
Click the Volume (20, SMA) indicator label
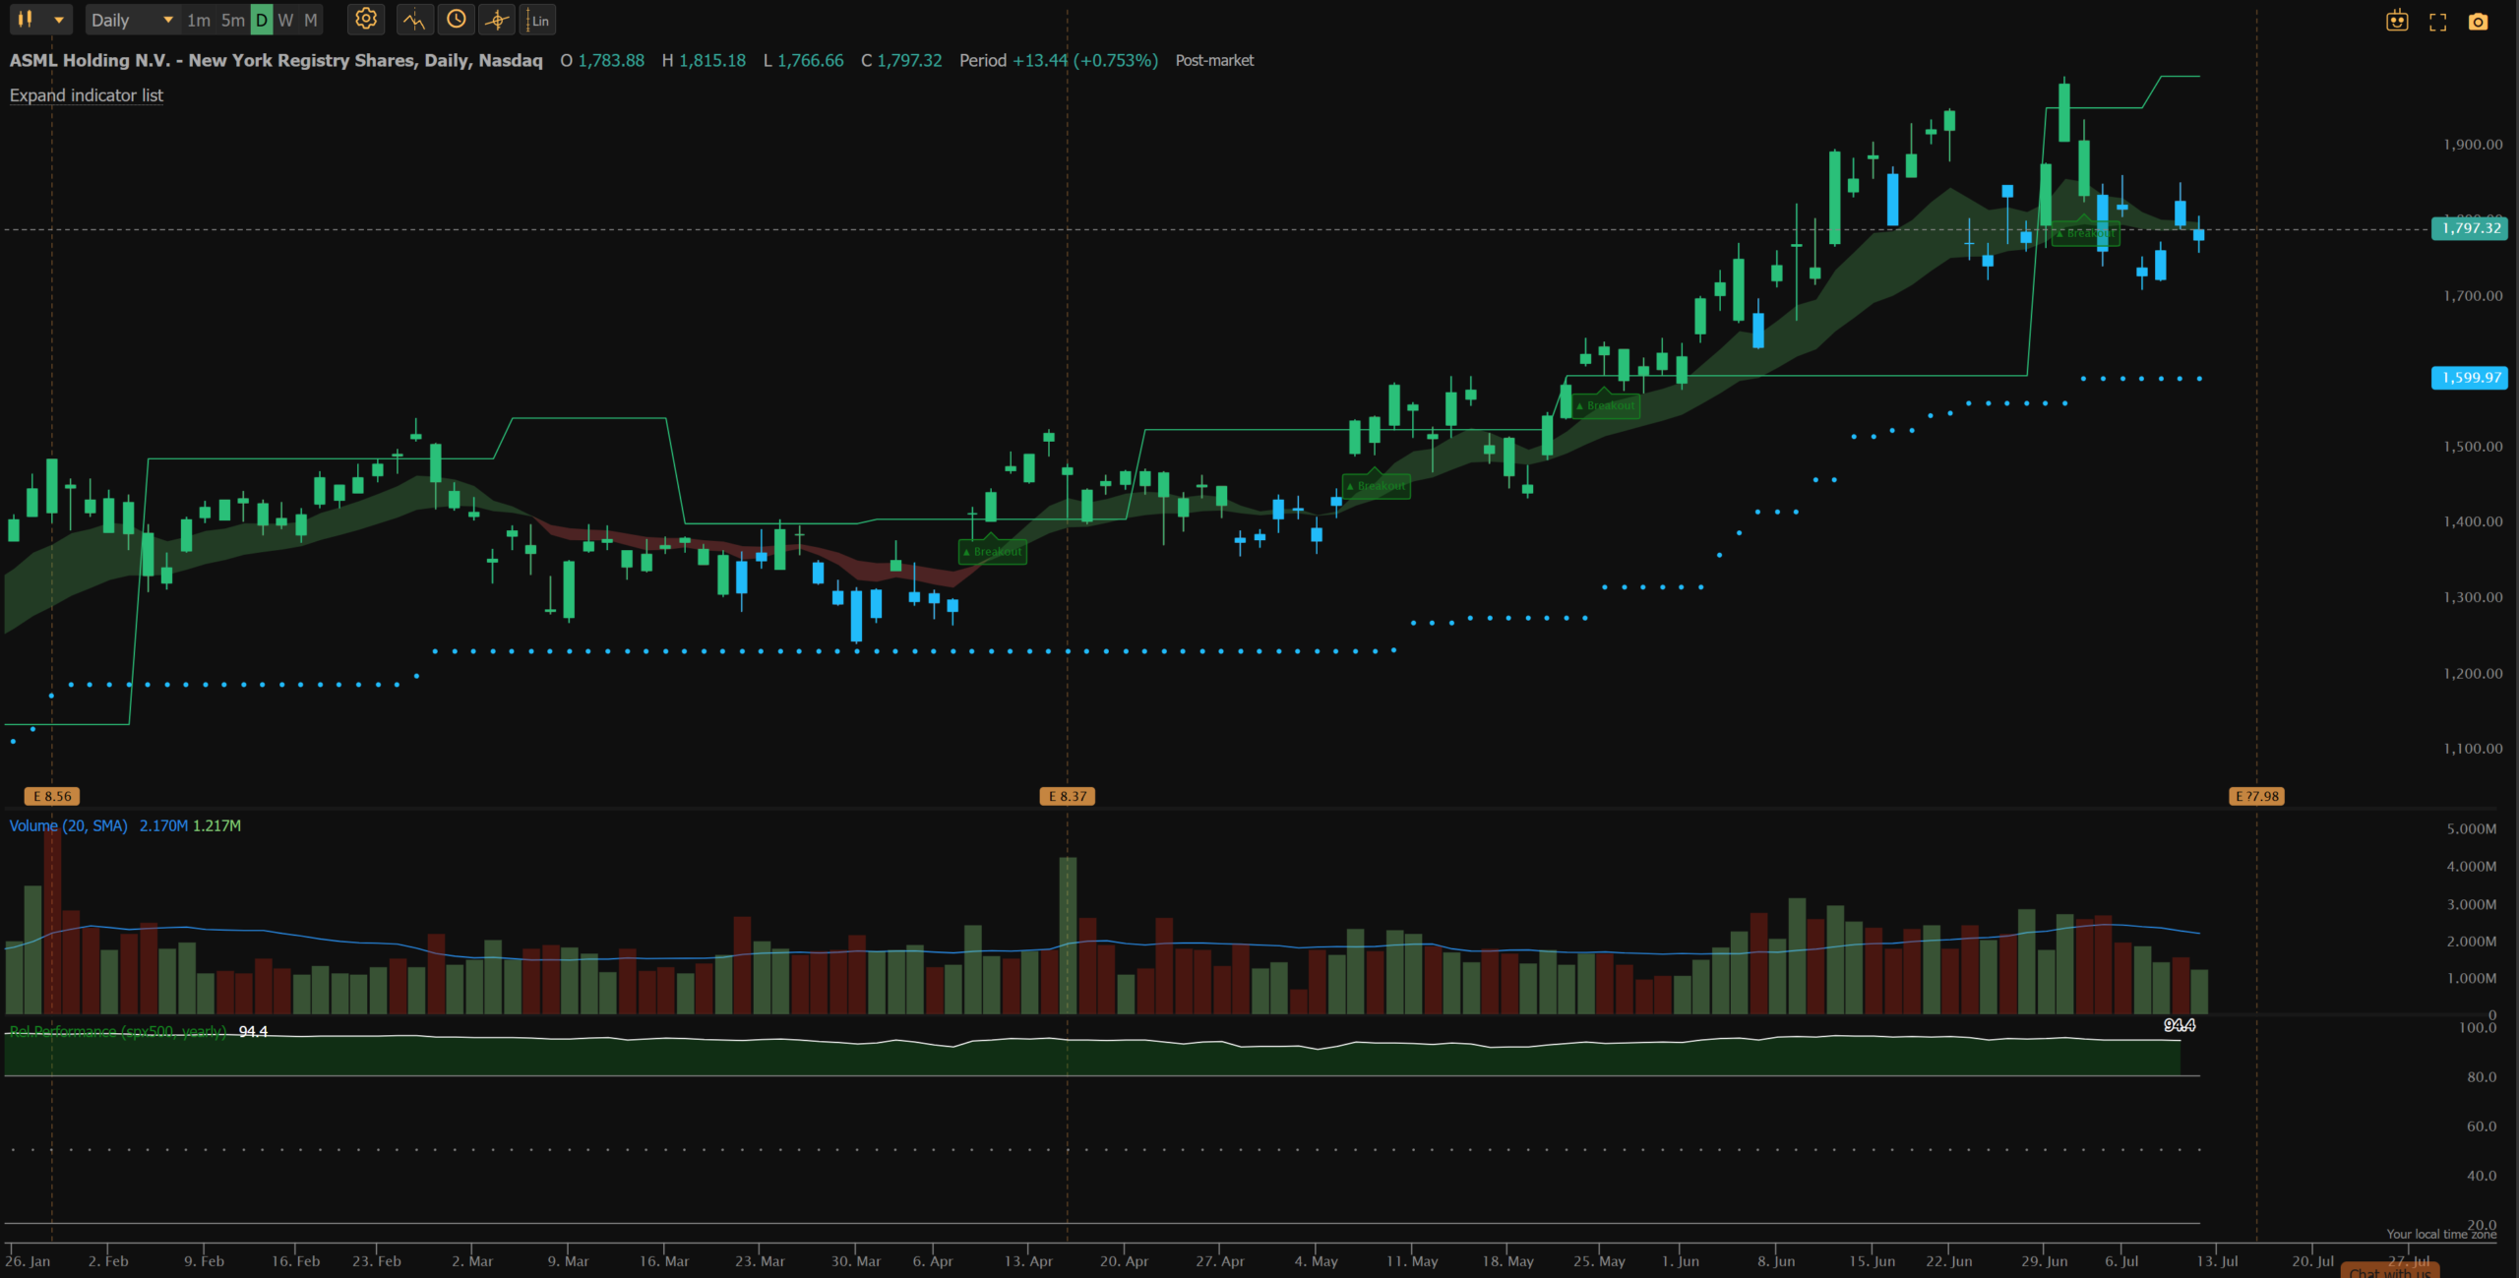point(69,825)
